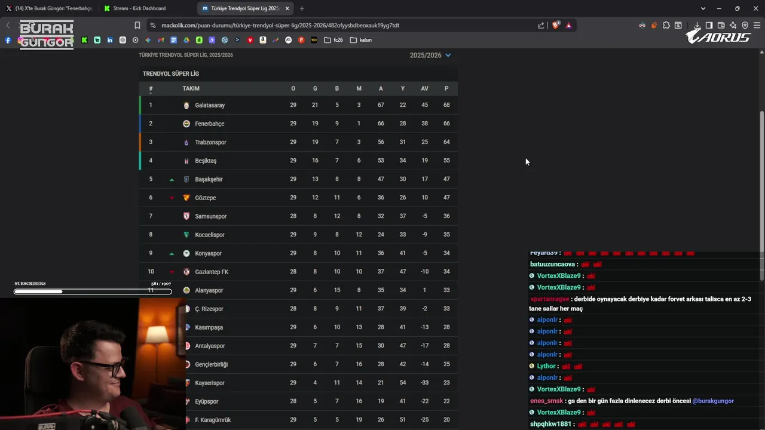Click the Konyaspor team name link

[208, 253]
